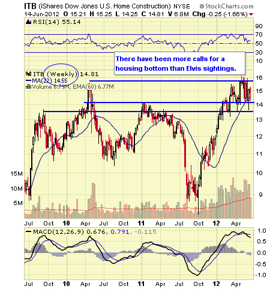Click the 1.0 label on the MACD scale

262,231
